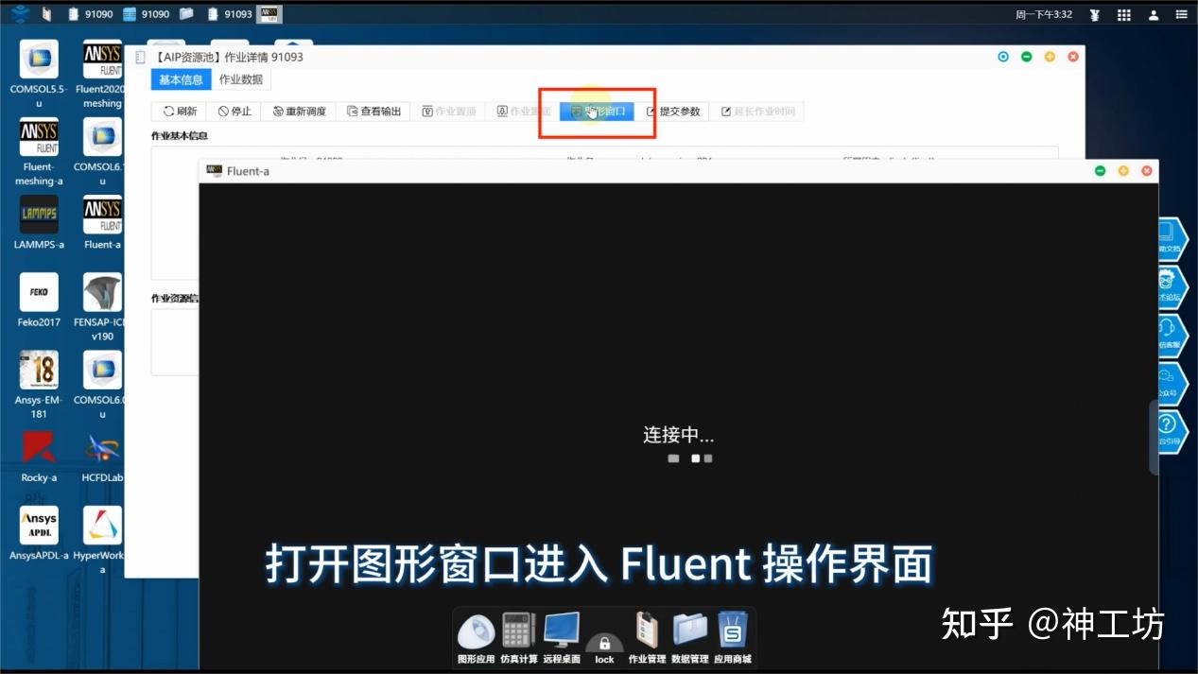Open 应用商城 store icon in dock
Screen dimensions: 1198x674
733,638
